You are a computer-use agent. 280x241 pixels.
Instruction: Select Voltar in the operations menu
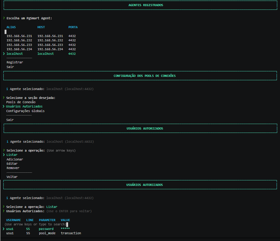point(12,177)
